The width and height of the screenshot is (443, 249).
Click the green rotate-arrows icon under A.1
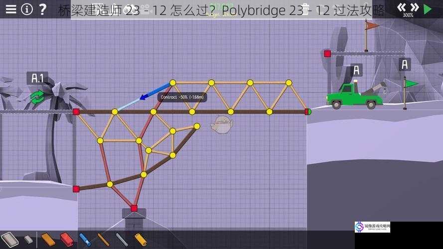[37, 98]
